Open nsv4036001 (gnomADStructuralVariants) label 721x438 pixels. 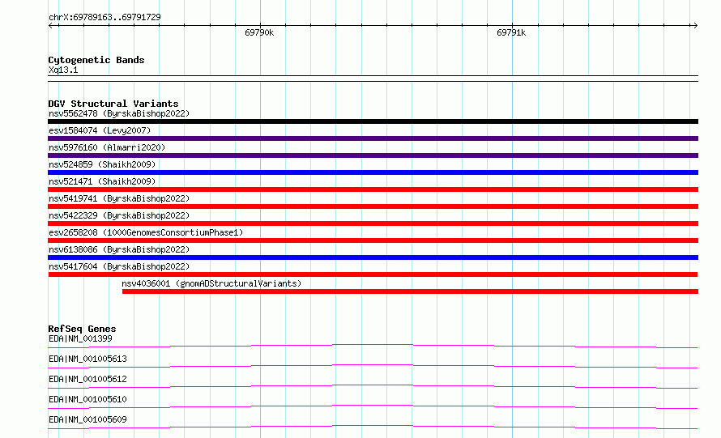pyautogui.click(x=211, y=283)
